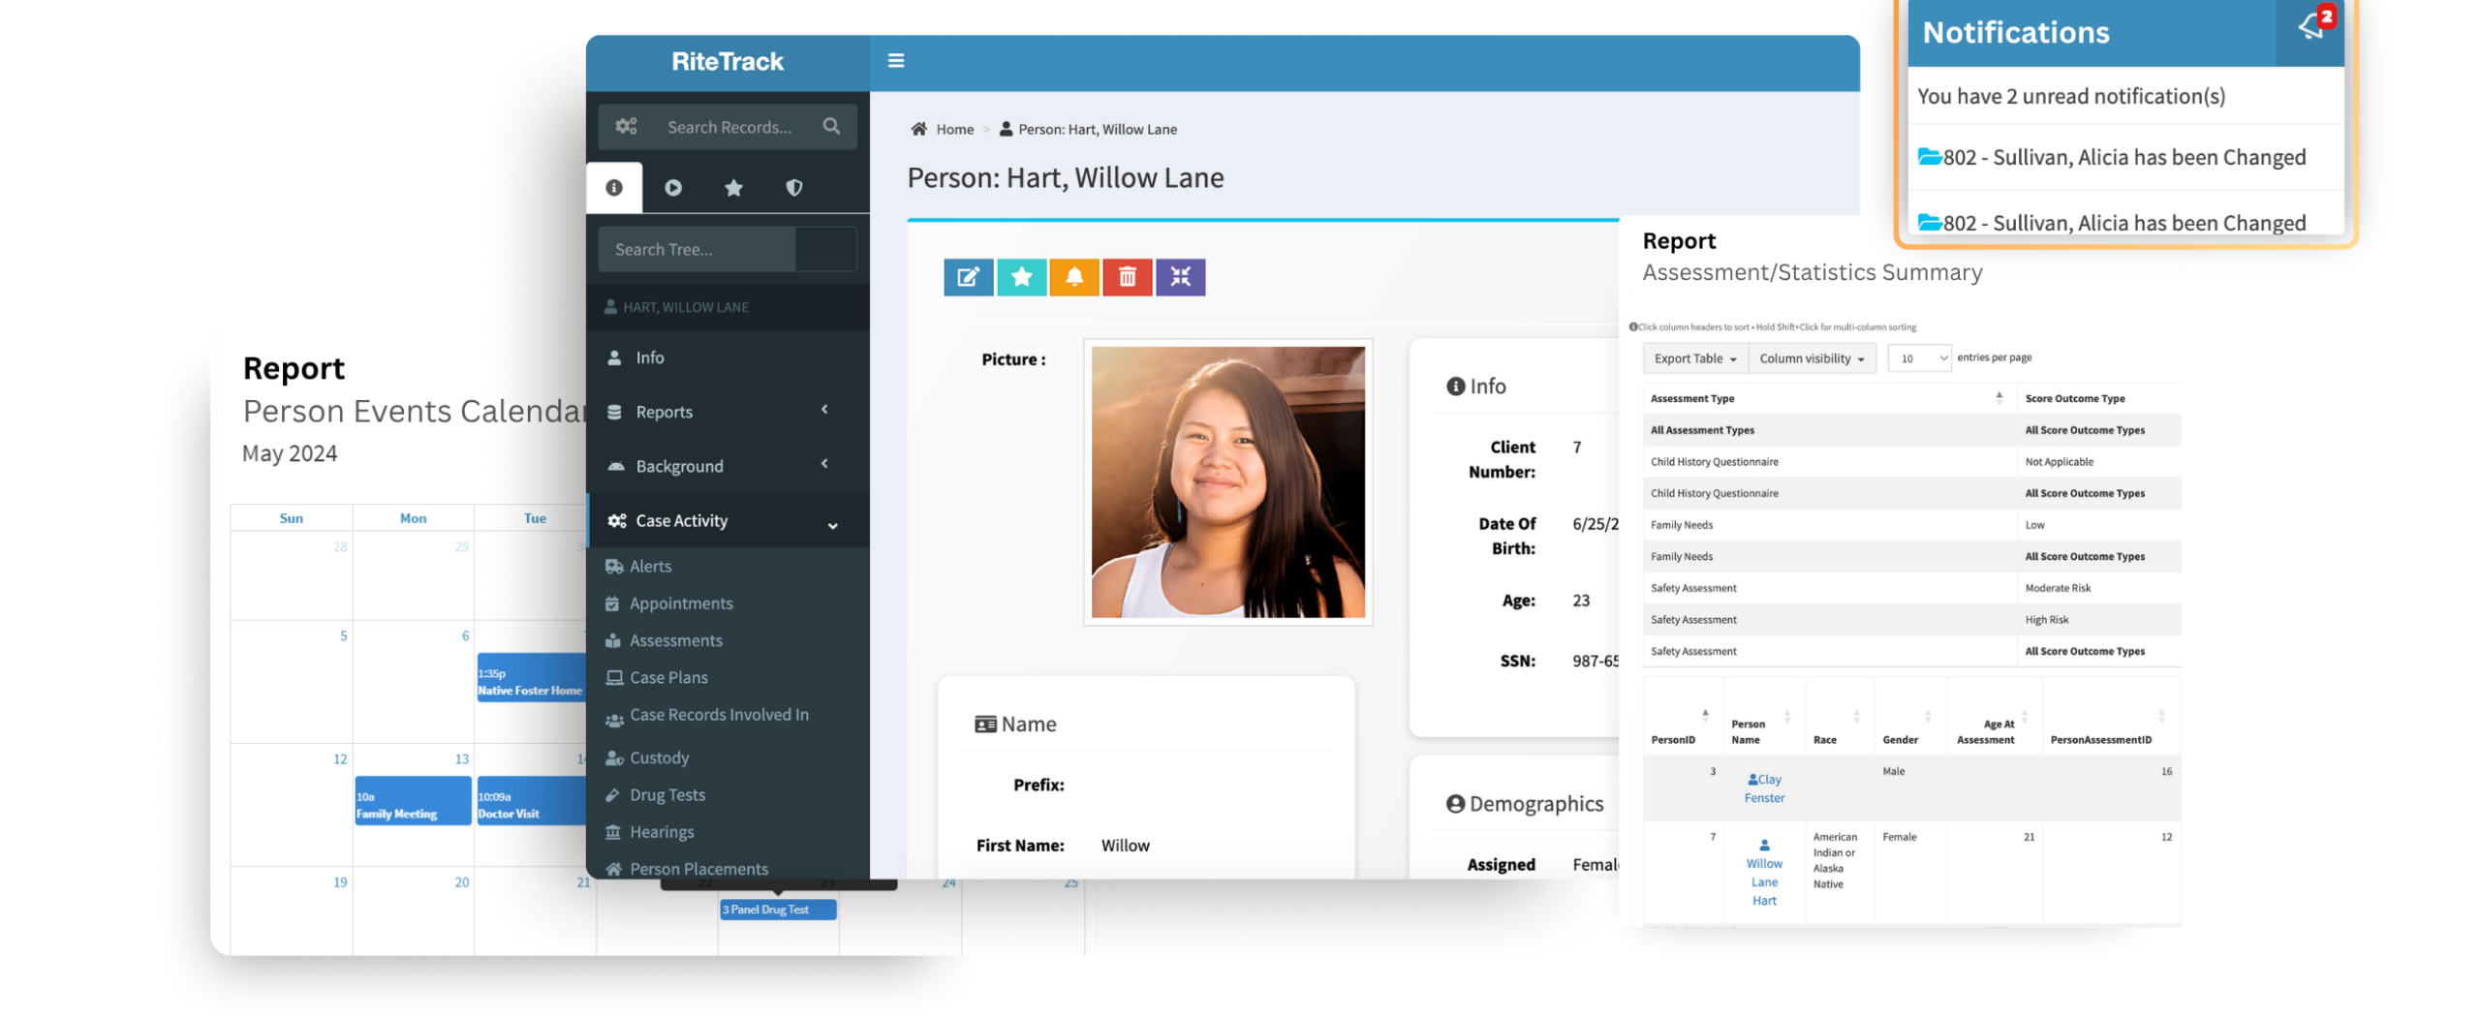Screen dimensions: 2480x1021
Task: Click the magnifier icon in Search Records
Action: (x=830, y=126)
